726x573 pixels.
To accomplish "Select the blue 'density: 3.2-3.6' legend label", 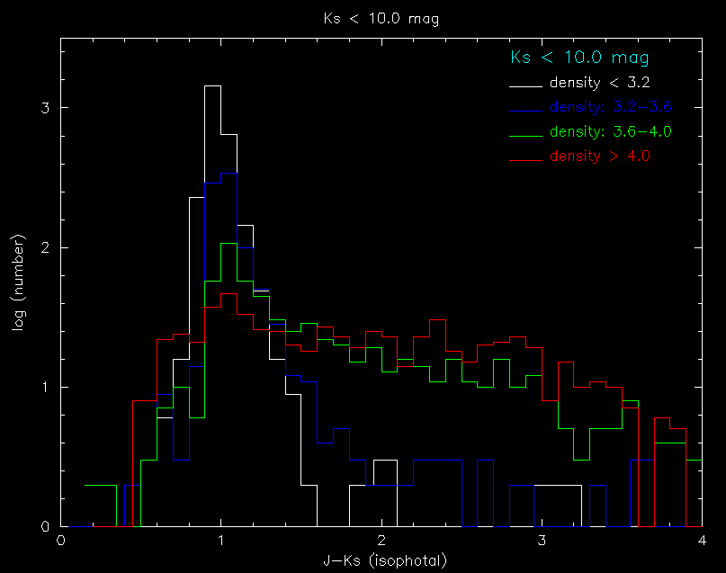I will click(x=611, y=107).
